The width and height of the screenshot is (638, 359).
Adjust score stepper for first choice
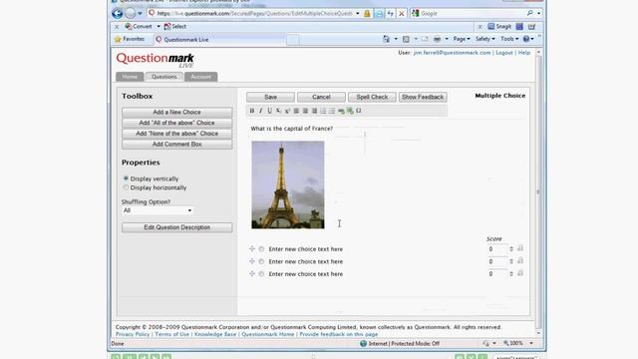coord(511,249)
